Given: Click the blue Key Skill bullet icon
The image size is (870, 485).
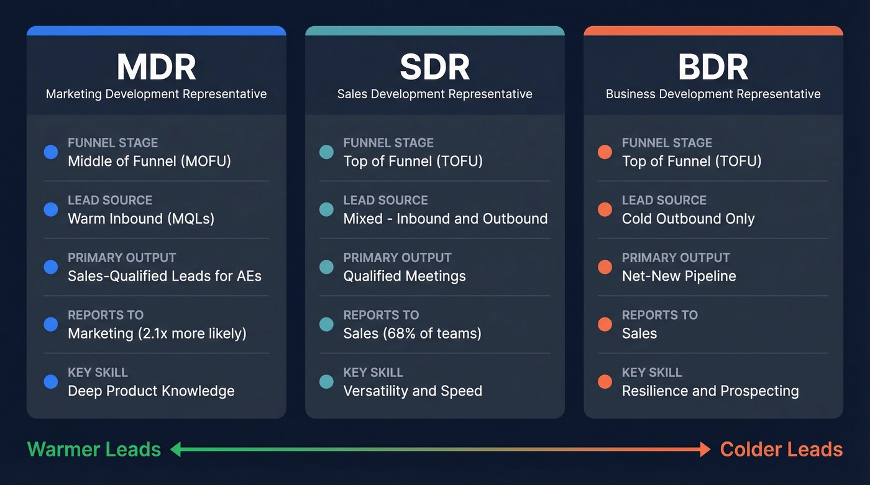Looking at the screenshot, I should (x=50, y=381).
